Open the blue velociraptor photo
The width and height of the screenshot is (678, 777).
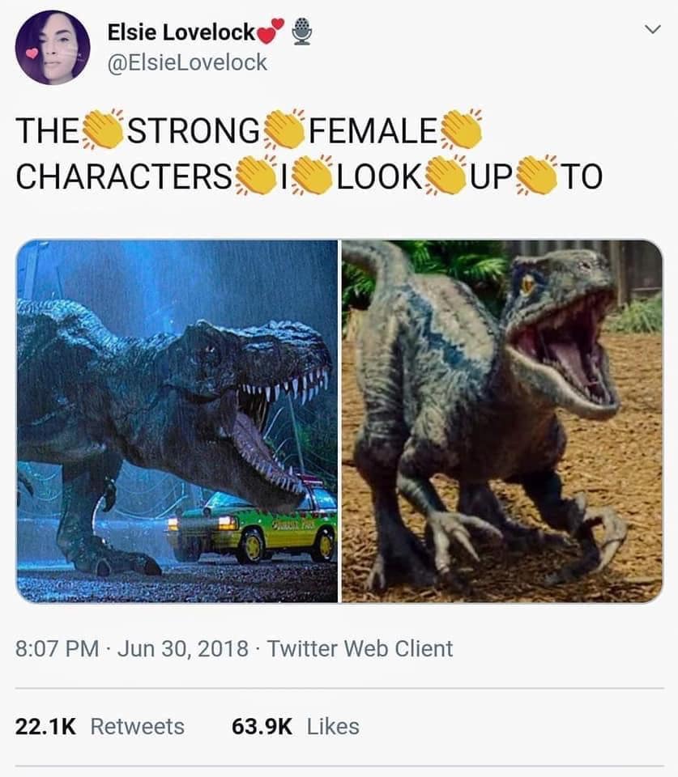coord(502,421)
